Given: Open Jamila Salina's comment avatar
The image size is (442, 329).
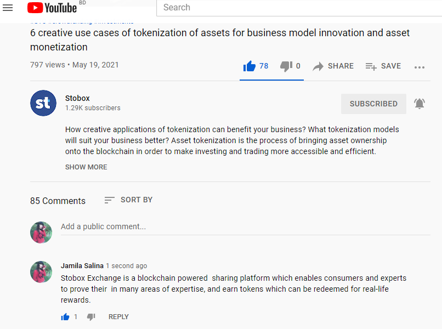Looking at the screenshot, I should tap(41, 272).
